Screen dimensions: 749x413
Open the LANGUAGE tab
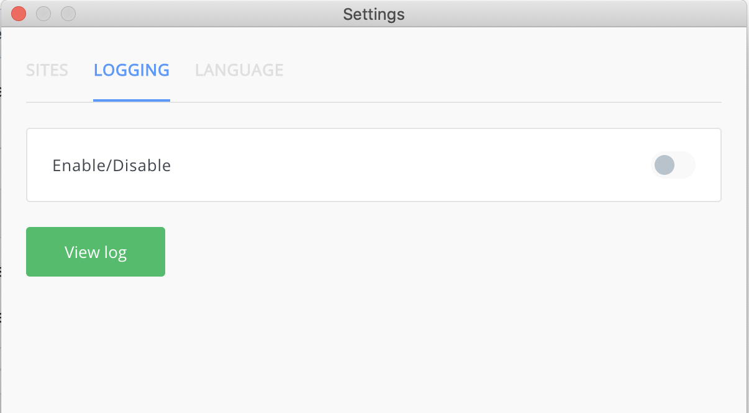point(238,70)
